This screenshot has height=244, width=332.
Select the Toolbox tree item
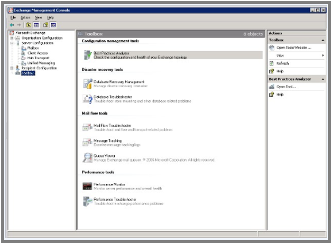tap(28, 73)
